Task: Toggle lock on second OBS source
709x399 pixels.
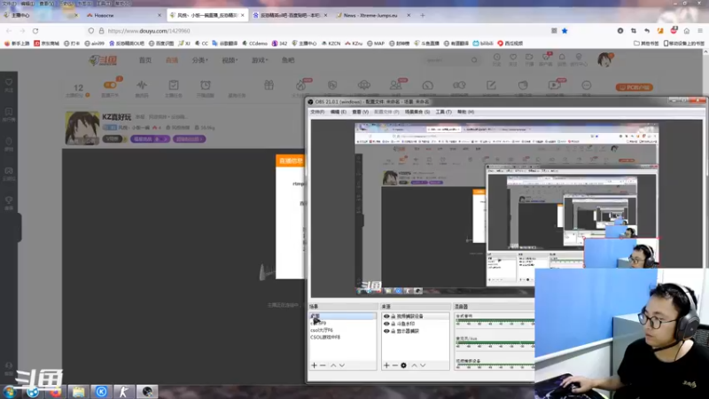Action: (x=393, y=324)
